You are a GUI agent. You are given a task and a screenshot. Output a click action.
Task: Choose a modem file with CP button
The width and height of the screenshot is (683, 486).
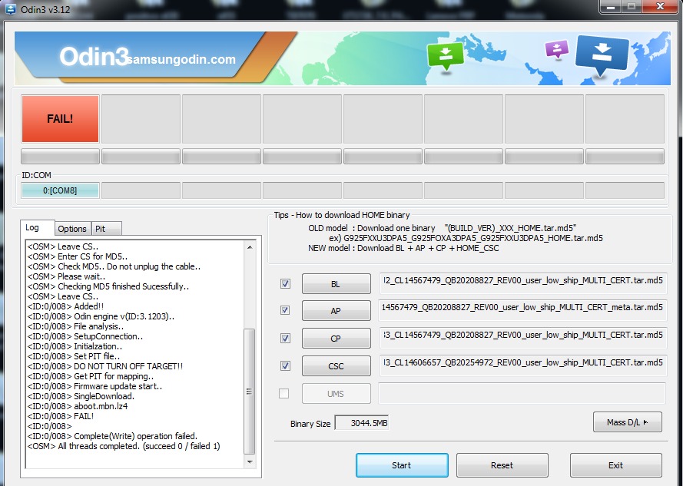point(337,339)
